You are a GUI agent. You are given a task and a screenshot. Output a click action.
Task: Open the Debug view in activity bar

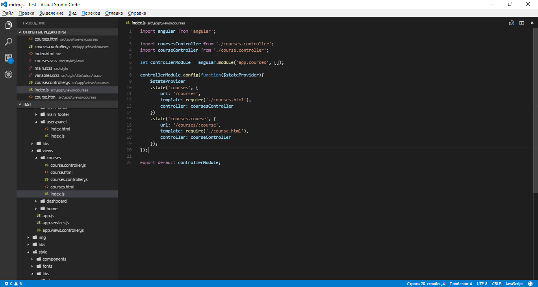(x=8, y=74)
